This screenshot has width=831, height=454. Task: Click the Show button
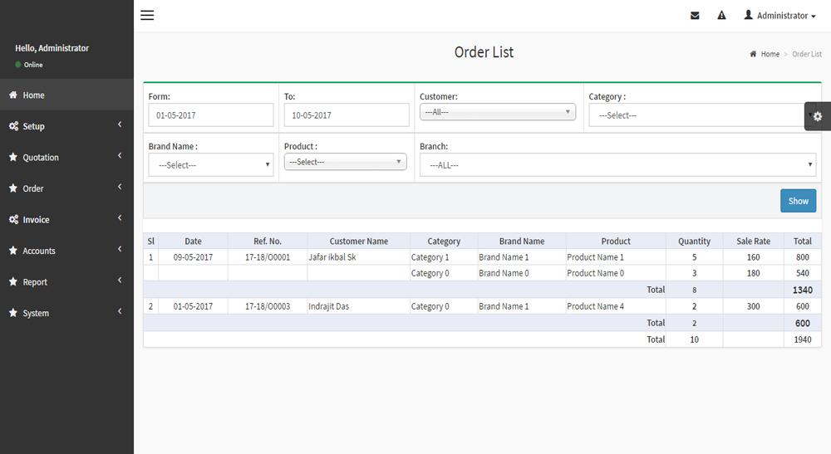point(798,201)
